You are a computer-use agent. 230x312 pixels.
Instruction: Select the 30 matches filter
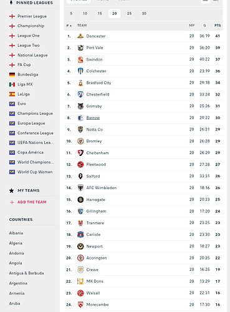144,14
